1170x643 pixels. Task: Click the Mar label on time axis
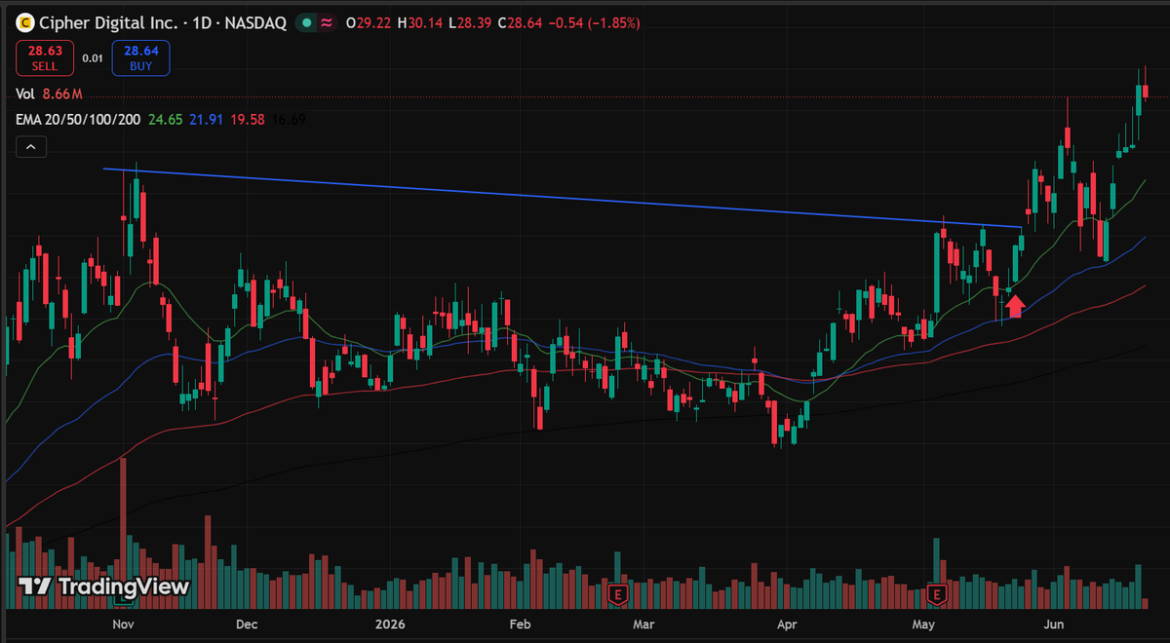[x=643, y=623]
